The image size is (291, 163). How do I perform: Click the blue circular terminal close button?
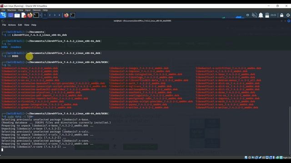click(289, 21)
